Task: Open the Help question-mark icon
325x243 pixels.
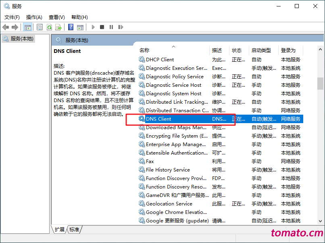Action: (71, 27)
